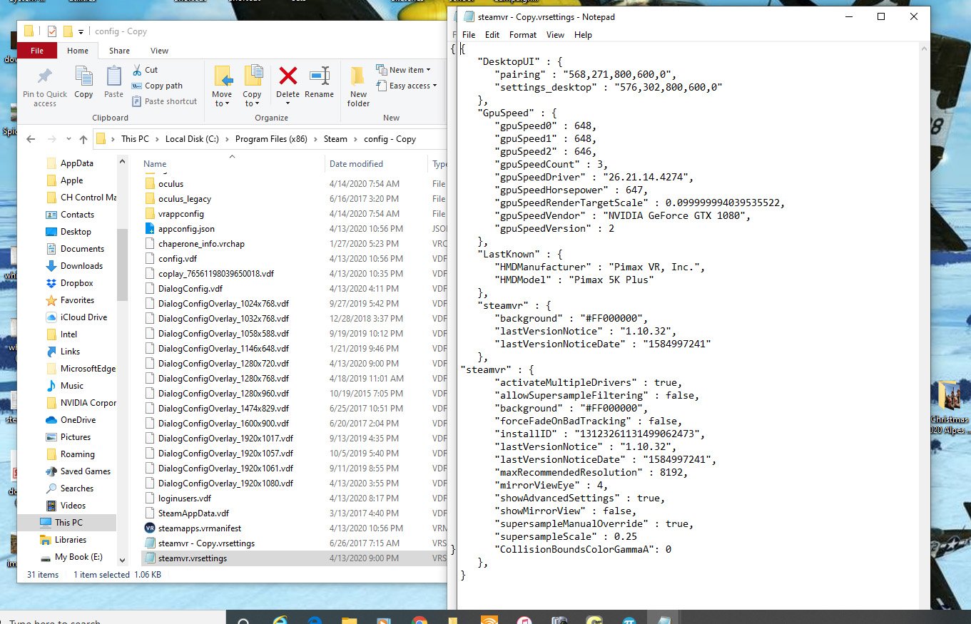The width and height of the screenshot is (971, 624).
Task: Switch to the View ribbon tab in Explorer
Action: click(159, 51)
